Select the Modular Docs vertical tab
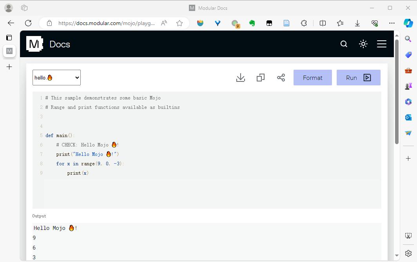417x262 pixels. 9,51
